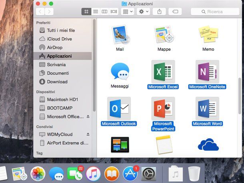Switch to icon view
This screenshot has height=183, width=244.
click(x=86, y=12)
